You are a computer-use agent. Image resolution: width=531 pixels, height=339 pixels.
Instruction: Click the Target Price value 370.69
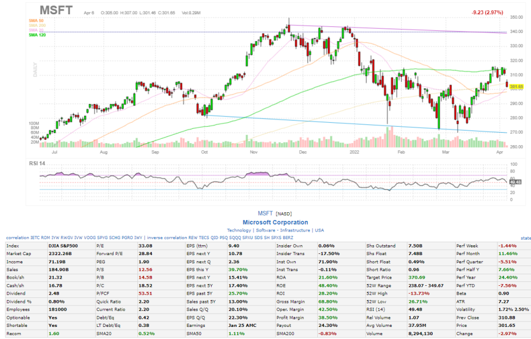coord(417,277)
